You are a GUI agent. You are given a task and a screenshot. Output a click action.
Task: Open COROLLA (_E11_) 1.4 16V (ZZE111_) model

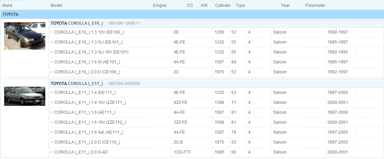(x=90, y=102)
